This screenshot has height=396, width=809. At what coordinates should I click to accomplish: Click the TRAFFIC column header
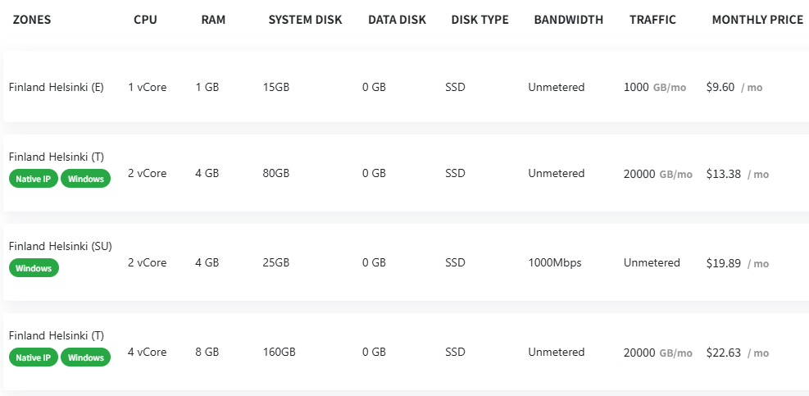tap(652, 20)
